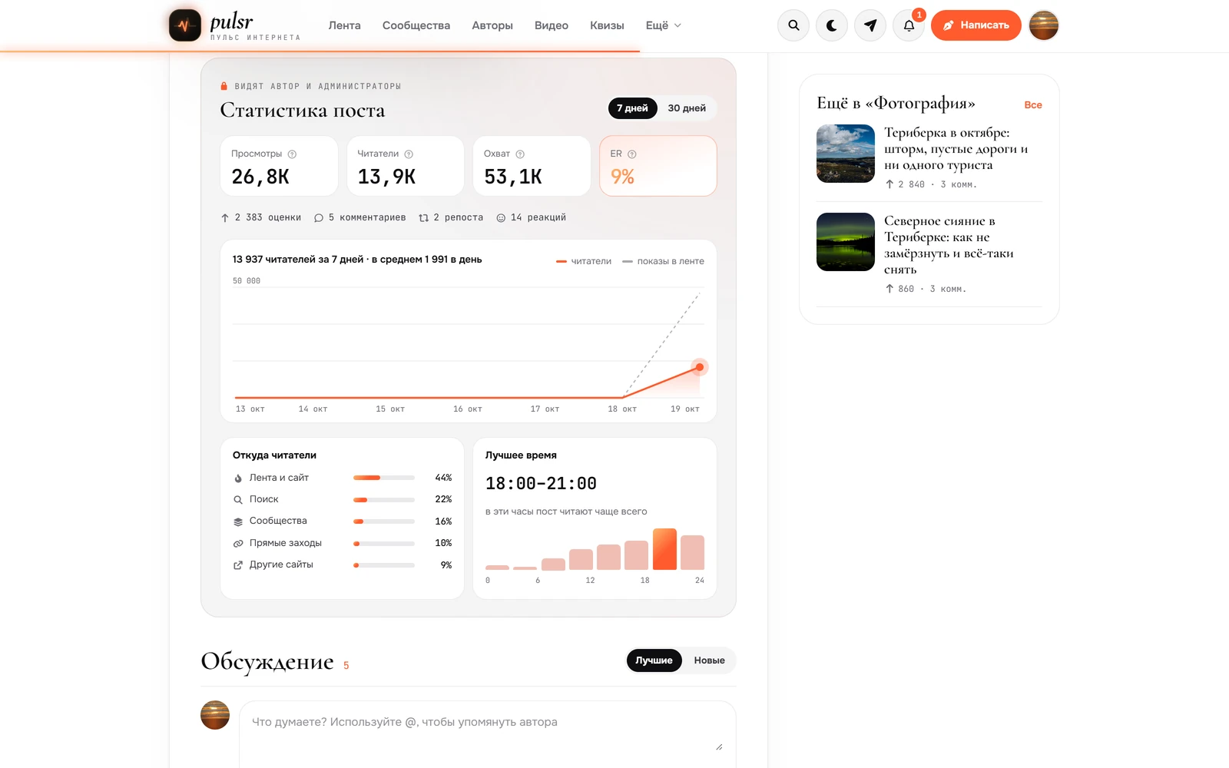Click the magnifier icon beside Поиск source
This screenshot has height=768, width=1229.
[238, 500]
